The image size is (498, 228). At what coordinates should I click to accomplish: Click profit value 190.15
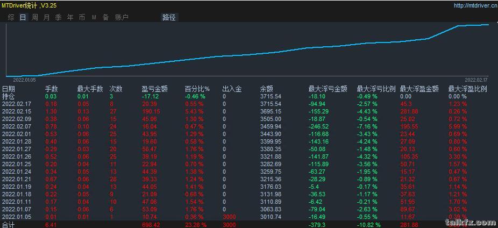click(151, 111)
